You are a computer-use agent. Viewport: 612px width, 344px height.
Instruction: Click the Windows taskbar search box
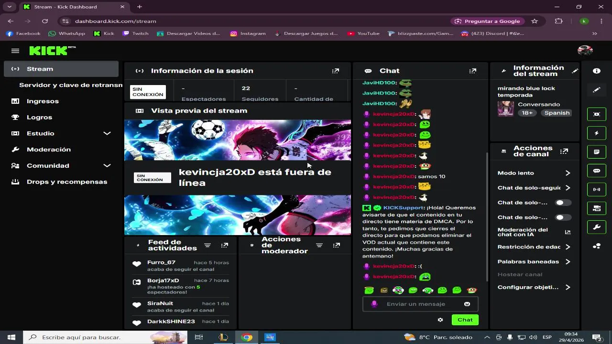(105, 337)
